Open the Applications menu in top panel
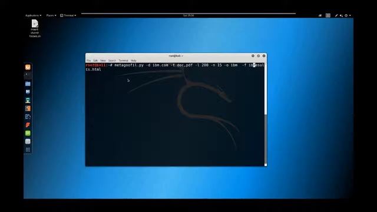 [33, 15]
